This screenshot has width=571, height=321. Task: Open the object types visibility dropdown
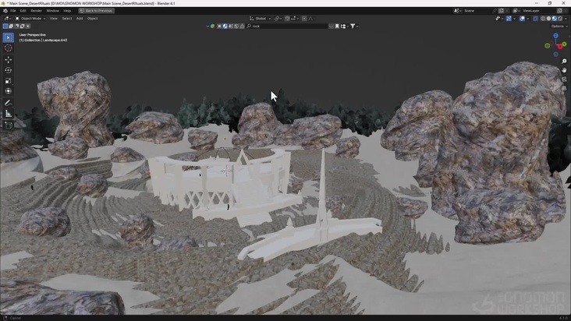(500, 18)
